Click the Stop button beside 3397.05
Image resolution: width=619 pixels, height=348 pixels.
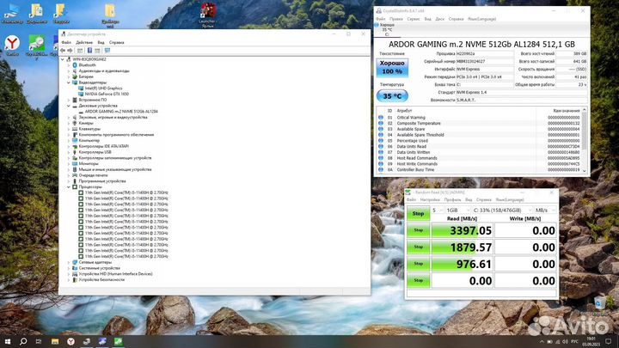click(418, 230)
